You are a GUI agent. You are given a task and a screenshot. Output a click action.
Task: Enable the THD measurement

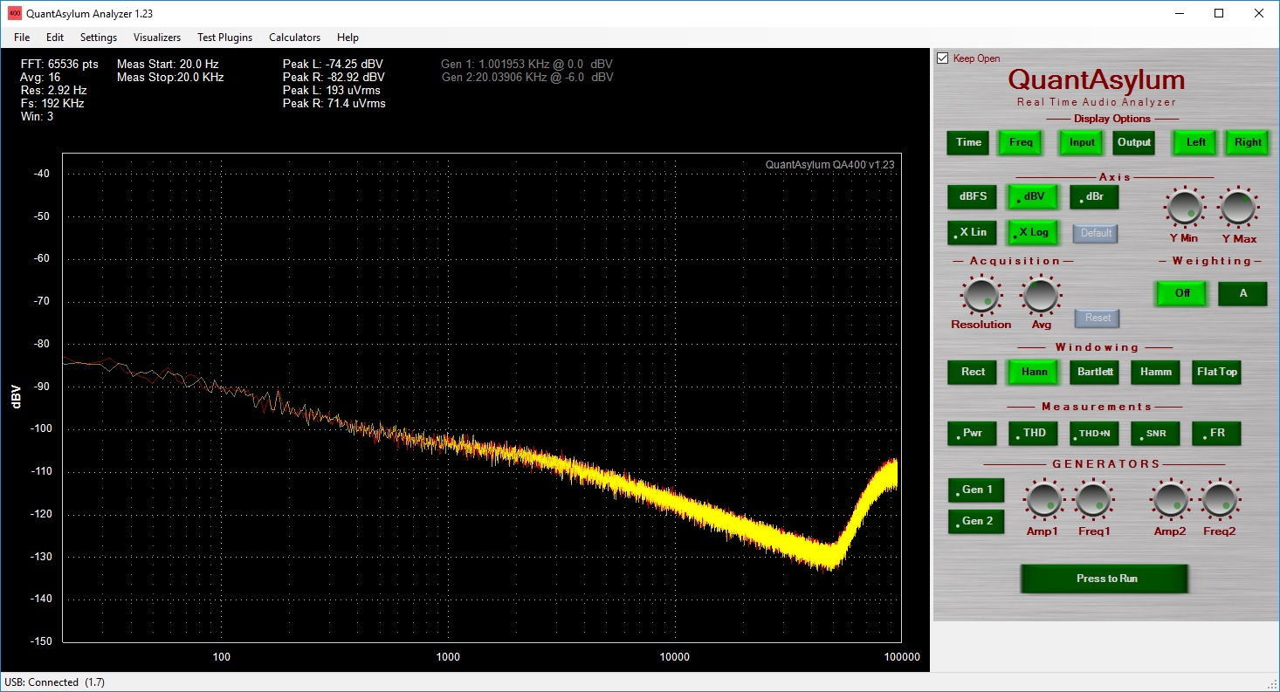[x=1033, y=433]
